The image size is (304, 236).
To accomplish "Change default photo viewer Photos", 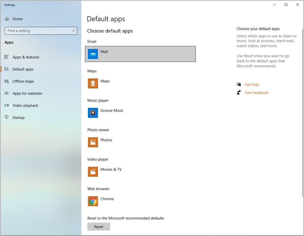I will pos(140,142).
